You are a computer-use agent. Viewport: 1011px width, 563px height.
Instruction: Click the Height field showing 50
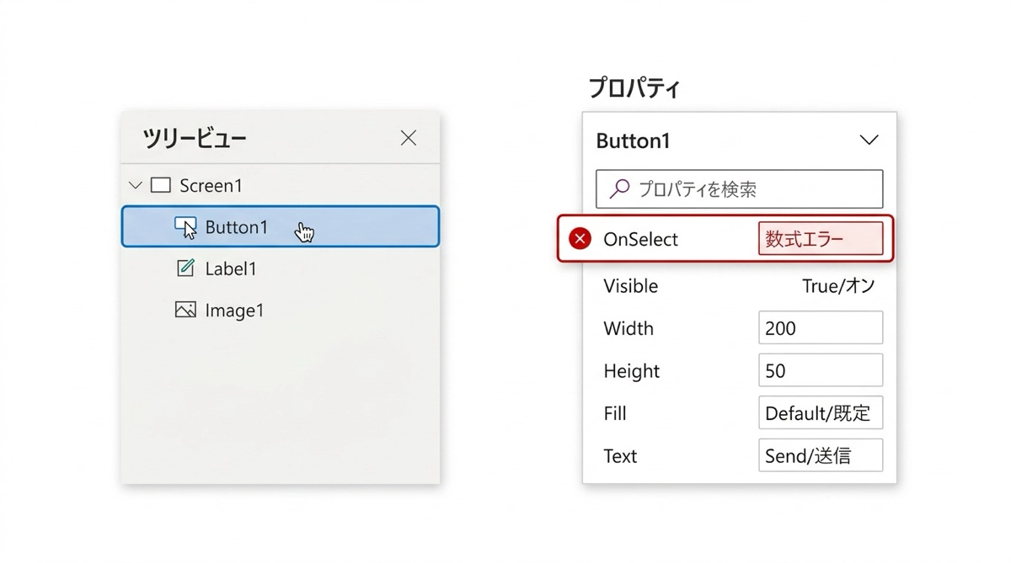[x=820, y=371]
